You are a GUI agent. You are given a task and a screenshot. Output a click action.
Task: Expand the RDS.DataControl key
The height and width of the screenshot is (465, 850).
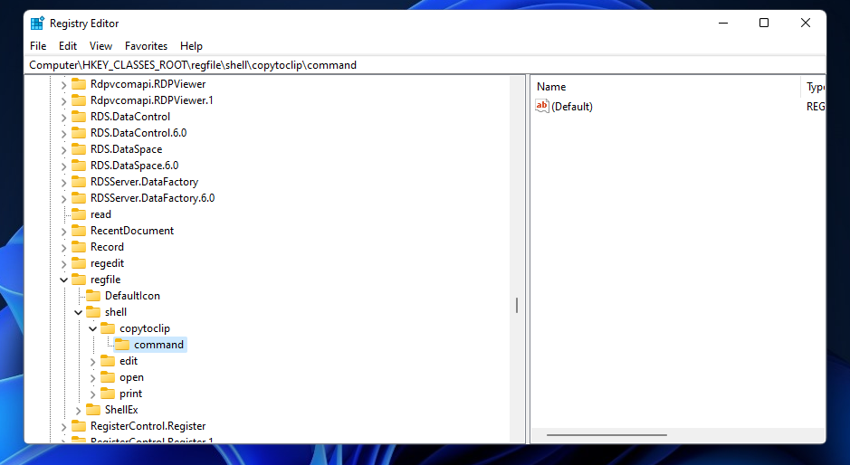pyautogui.click(x=64, y=117)
